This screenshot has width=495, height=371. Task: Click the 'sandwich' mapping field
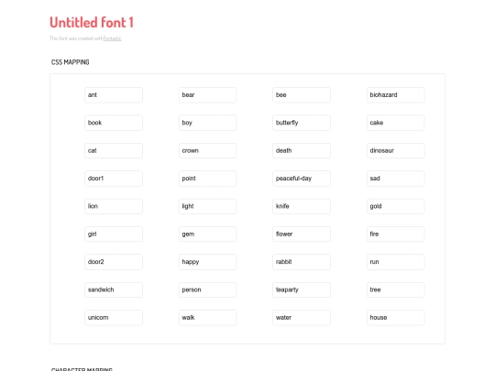pyautogui.click(x=114, y=289)
